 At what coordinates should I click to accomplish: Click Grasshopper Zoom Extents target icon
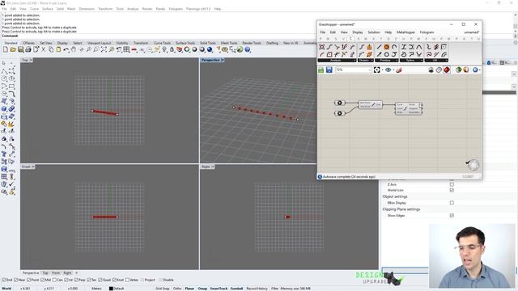click(376, 70)
